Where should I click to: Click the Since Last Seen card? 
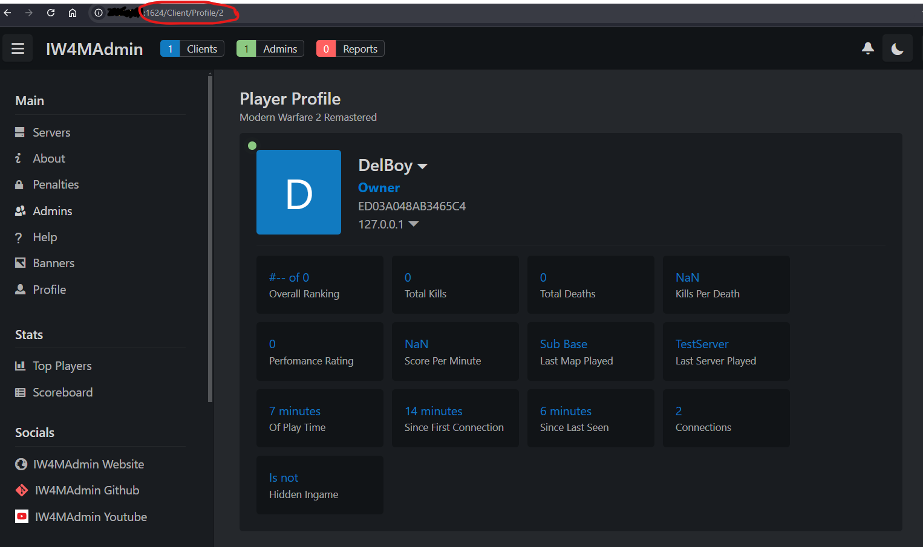point(591,418)
